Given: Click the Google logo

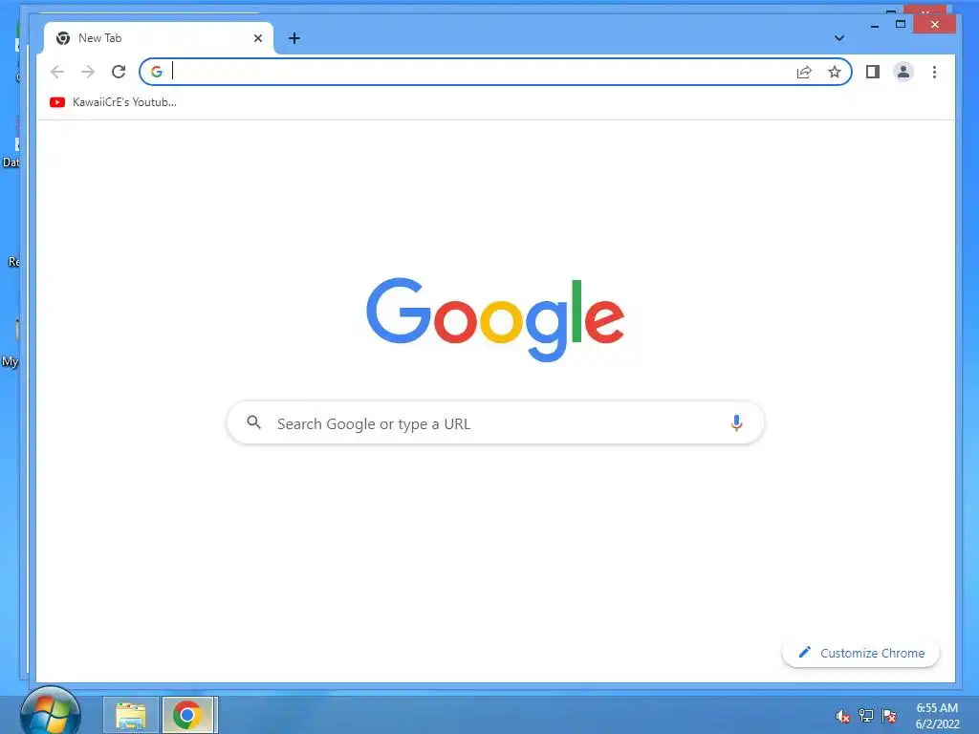Looking at the screenshot, I should pos(495,319).
